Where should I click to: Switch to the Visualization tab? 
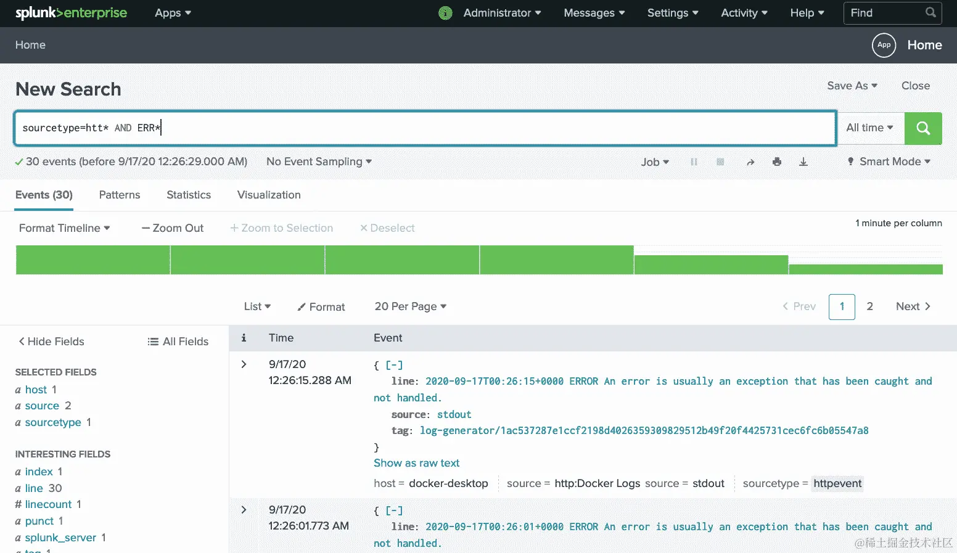point(269,195)
